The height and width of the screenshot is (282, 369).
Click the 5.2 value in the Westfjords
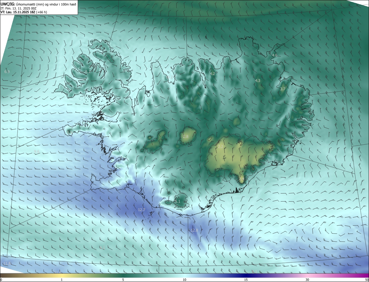88,72
